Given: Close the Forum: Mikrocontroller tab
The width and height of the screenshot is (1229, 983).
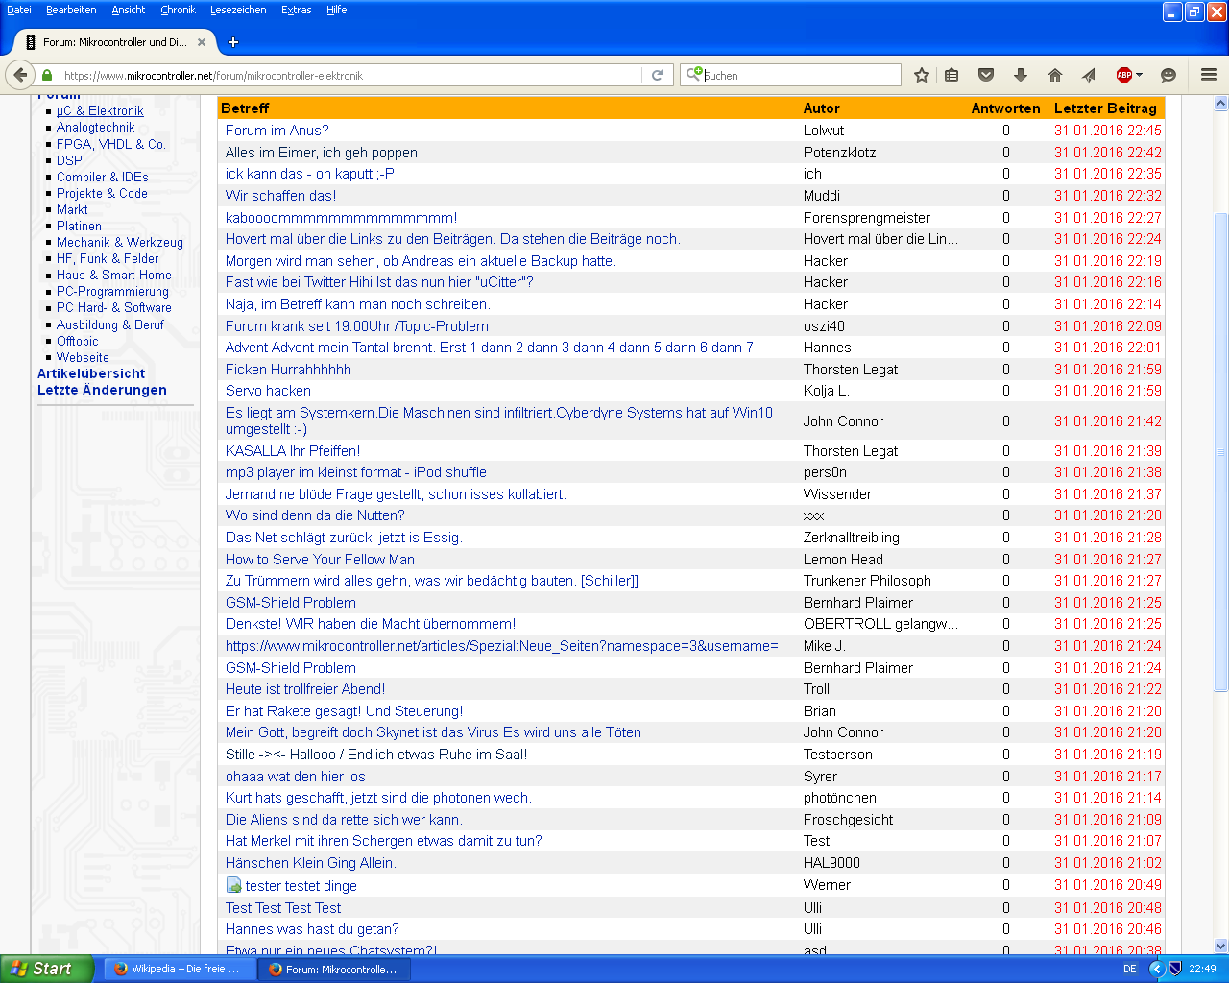Looking at the screenshot, I should (x=202, y=42).
